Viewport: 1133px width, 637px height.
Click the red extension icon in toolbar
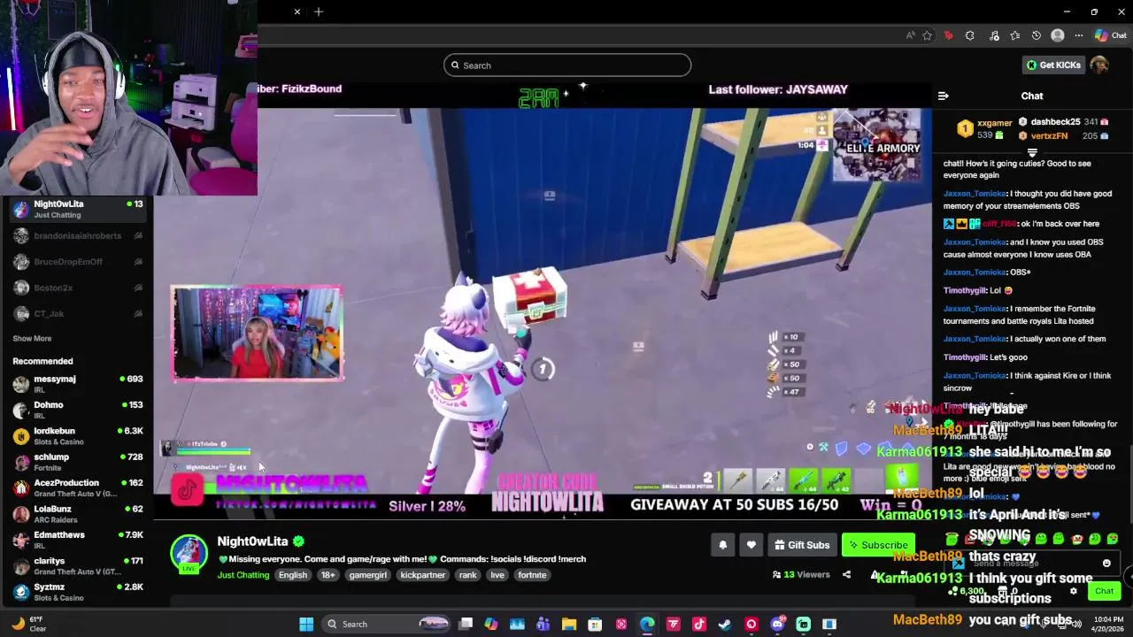(x=948, y=35)
